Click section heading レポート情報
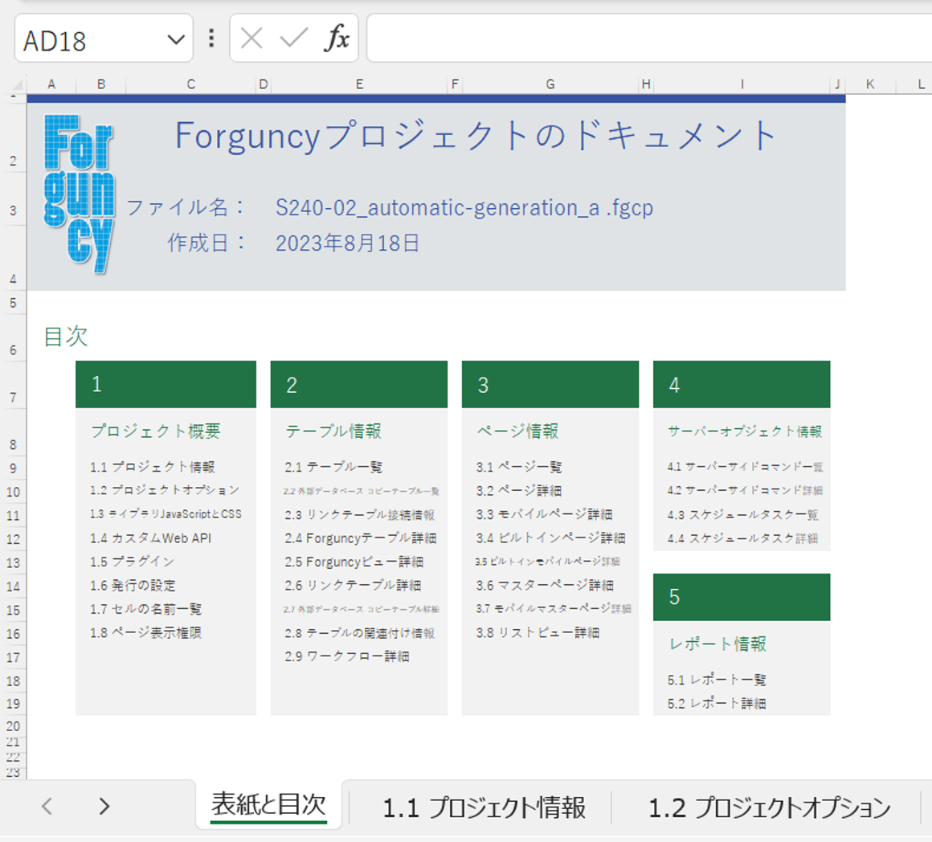 (x=717, y=644)
